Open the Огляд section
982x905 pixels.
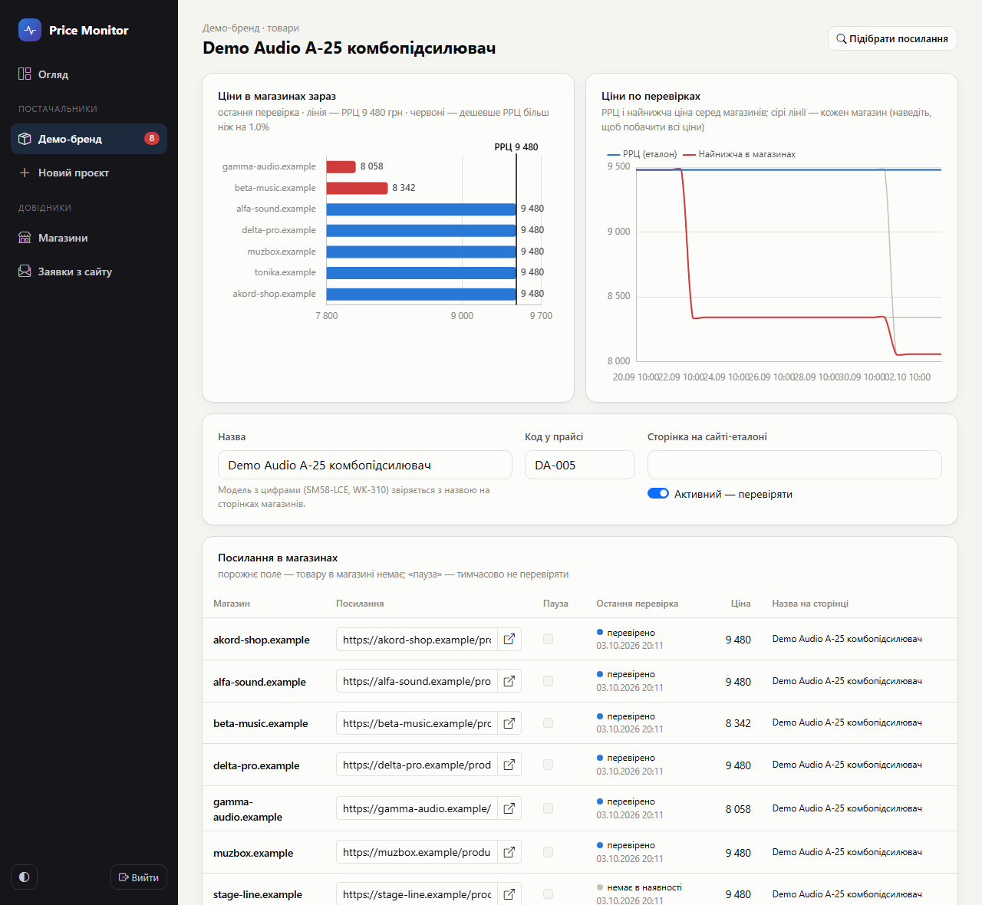coord(89,74)
